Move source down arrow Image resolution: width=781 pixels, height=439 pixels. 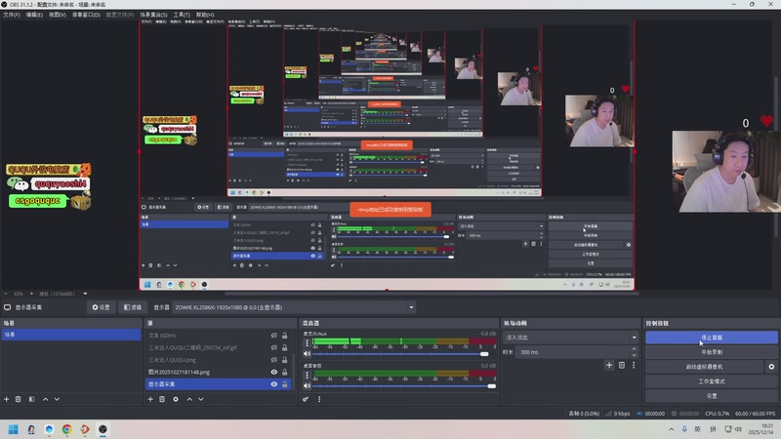tap(201, 399)
